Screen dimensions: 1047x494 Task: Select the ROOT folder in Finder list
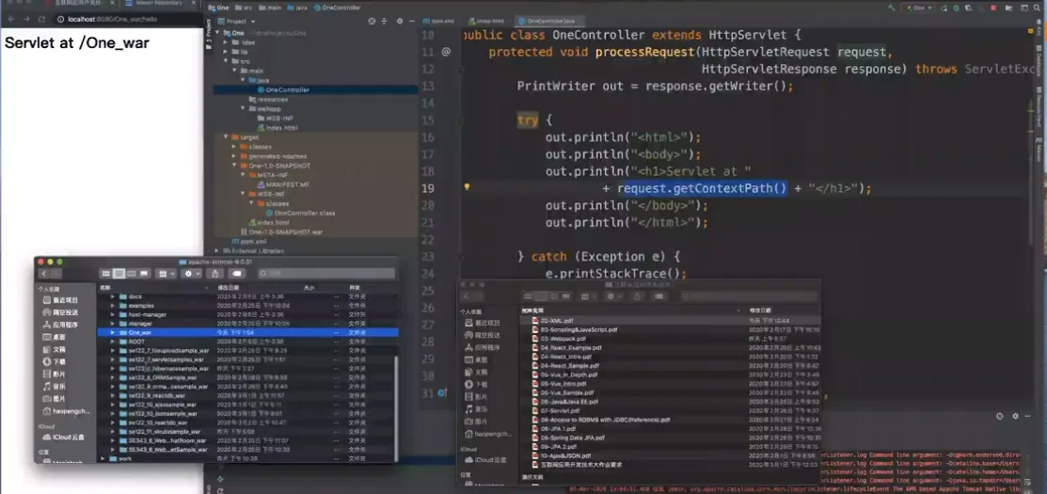coord(247,342)
